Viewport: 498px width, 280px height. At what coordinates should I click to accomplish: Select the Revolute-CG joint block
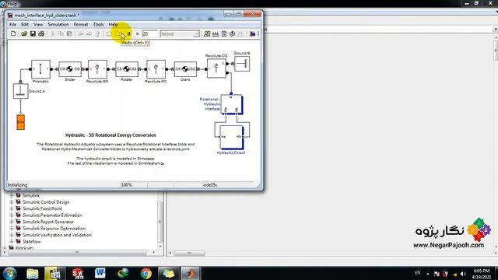(216, 68)
